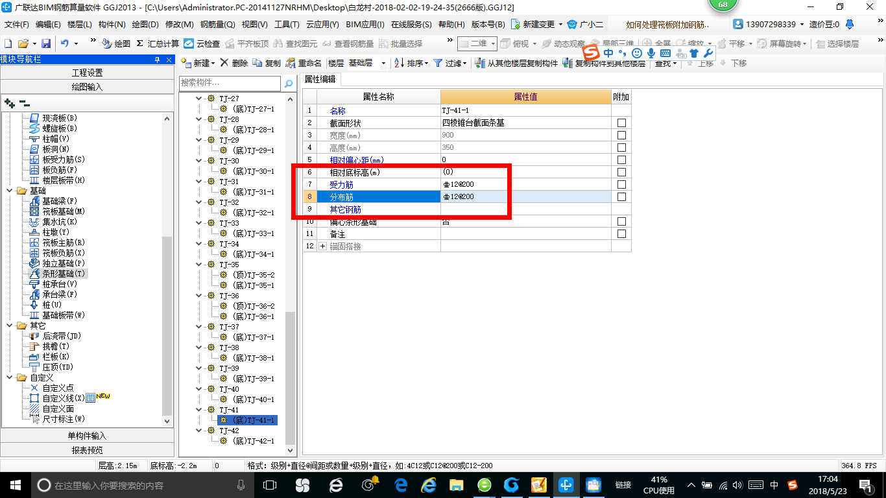Click the new file icon

8,43
